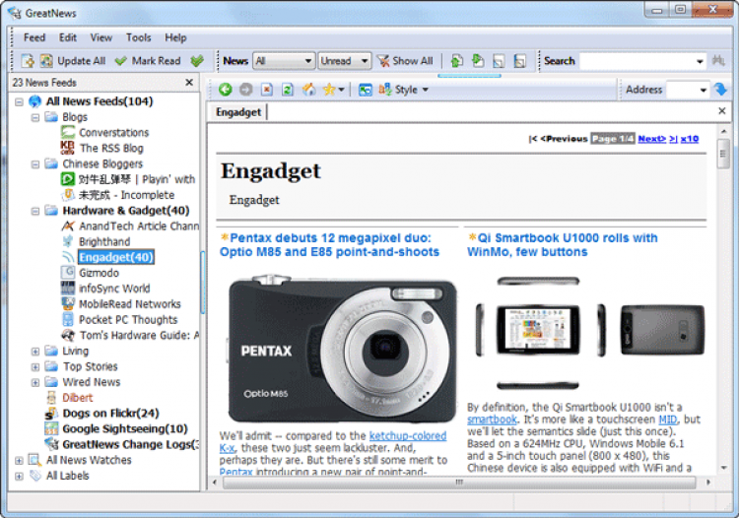Expand the Wired News folder
Screen dimensions: 739x518
click(34, 382)
